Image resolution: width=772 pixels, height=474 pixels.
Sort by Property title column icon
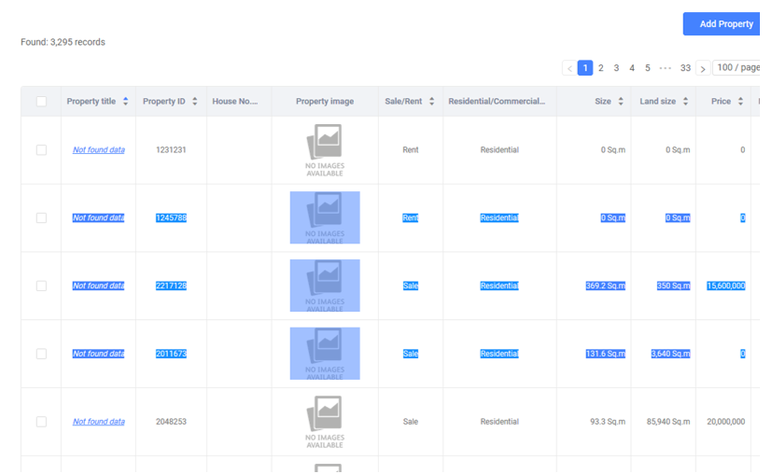[125, 102]
